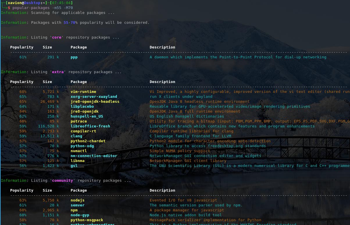Image resolution: width=350 pixels, height=225 pixels.
Task: Click the command word "popular-packages"
Action: [x=31, y=8]
